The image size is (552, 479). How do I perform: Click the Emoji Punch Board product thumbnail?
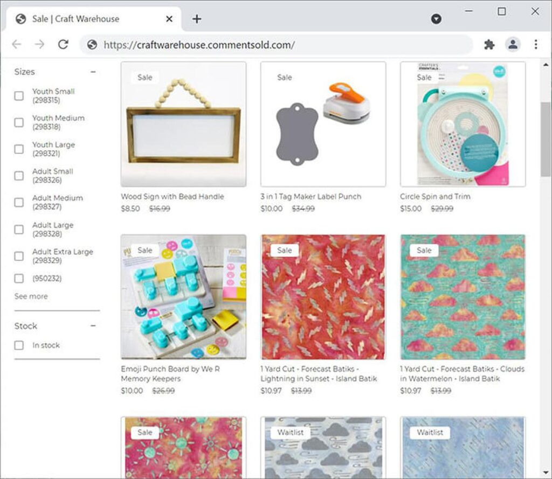point(183,296)
